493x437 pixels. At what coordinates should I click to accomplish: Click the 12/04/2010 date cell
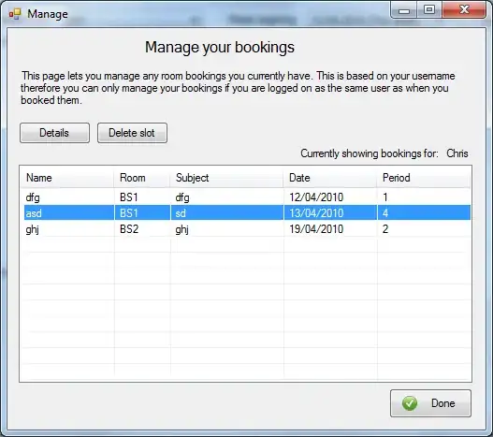pos(316,197)
